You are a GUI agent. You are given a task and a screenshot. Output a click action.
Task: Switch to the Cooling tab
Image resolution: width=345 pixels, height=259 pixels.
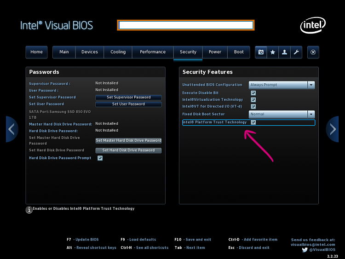pos(118,52)
